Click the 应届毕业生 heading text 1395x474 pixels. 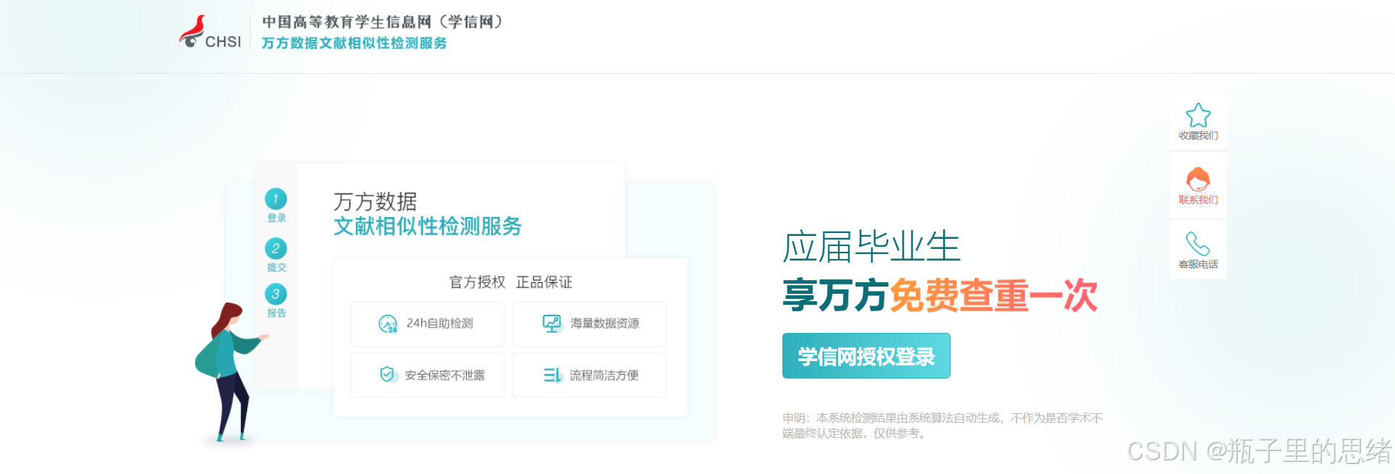click(x=872, y=247)
